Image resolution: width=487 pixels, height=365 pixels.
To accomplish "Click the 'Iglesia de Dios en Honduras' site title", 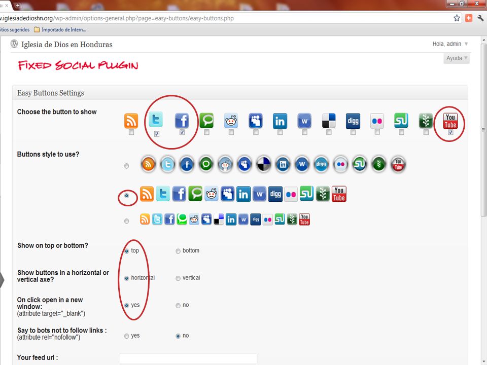I will click(67, 45).
